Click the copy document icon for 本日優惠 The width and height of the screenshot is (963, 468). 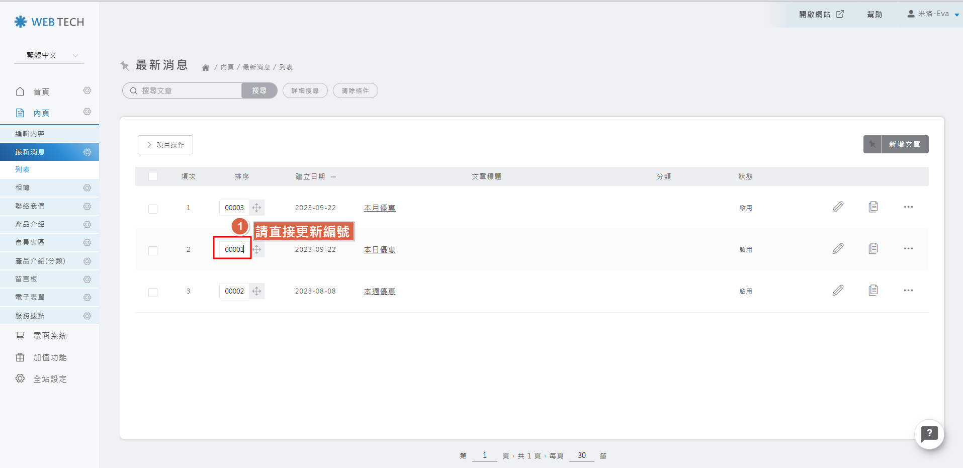(873, 249)
